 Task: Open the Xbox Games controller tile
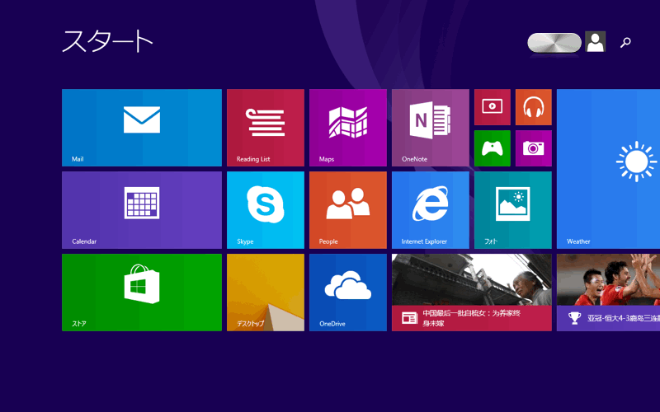coord(492,148)
